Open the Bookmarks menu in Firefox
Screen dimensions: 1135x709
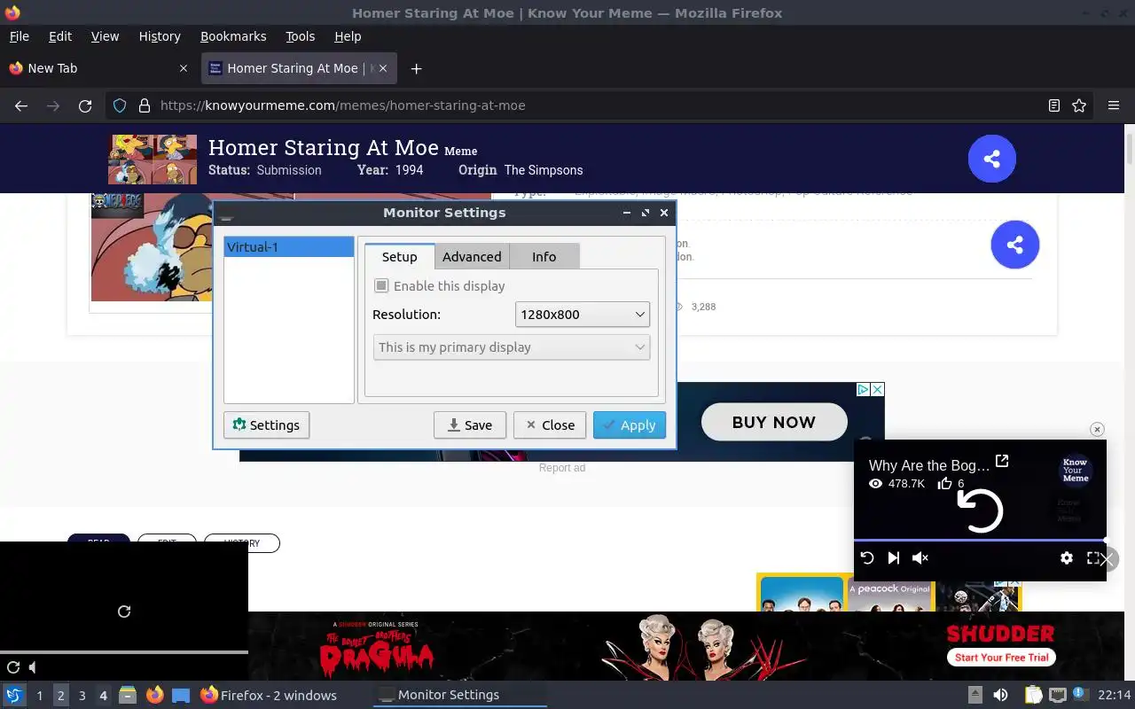pyautogui.click(x=233, y=36)
